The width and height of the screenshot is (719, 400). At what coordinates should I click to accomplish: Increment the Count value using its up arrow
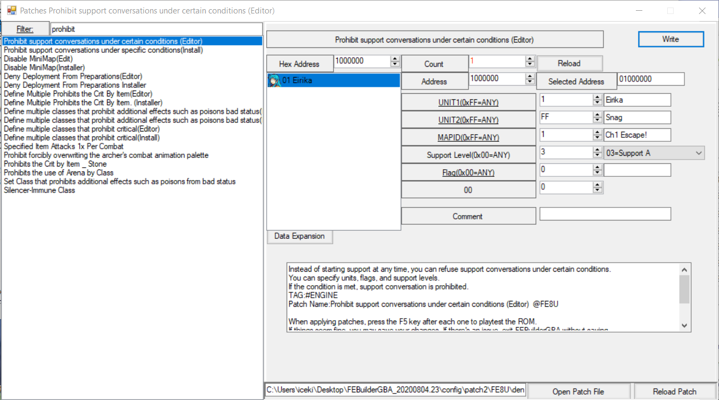(x=530, y=59)
